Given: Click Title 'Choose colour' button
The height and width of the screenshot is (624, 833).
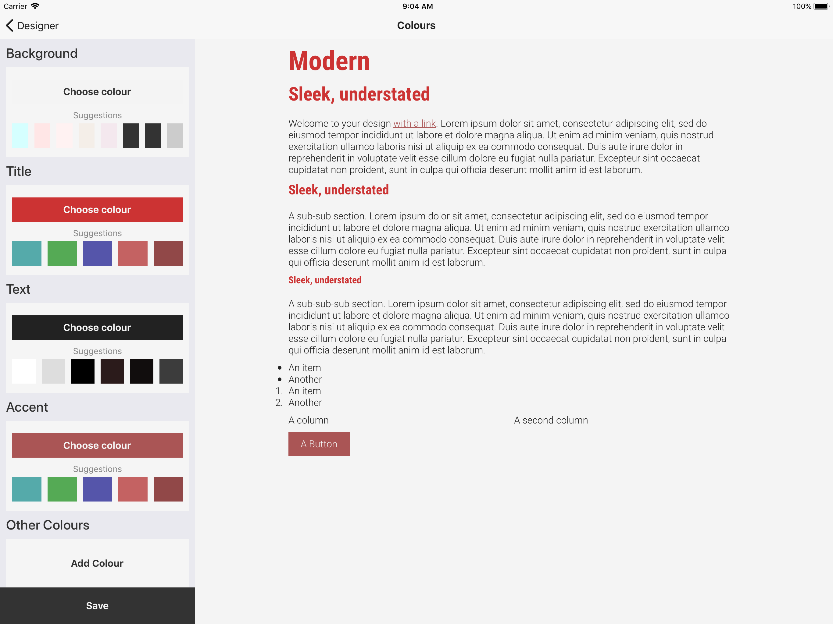Looking at the screenshot, I should pyautogui.click(x=96, y=210).
